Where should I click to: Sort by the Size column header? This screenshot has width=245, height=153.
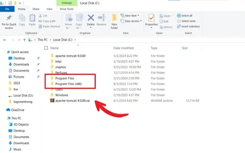coord(185,48)
